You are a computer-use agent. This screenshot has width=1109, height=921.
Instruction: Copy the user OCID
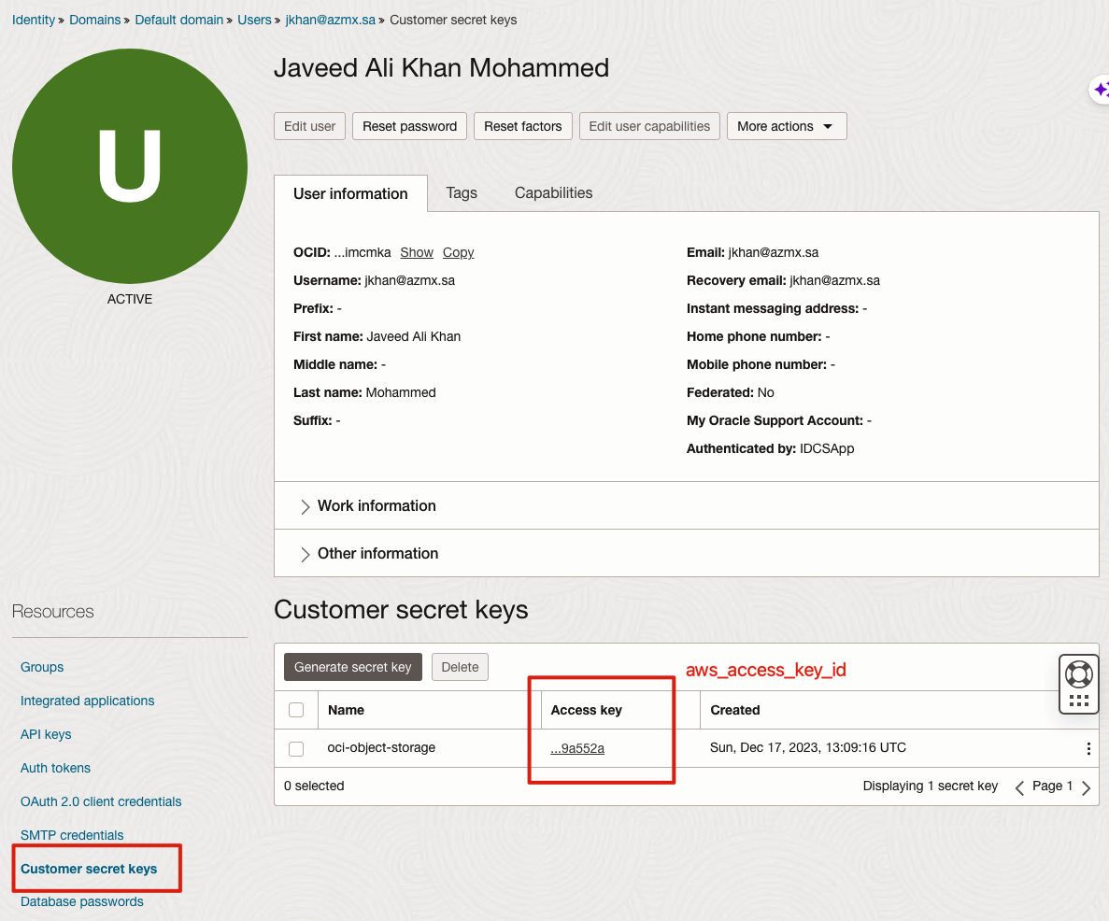[x=458, y=252]
